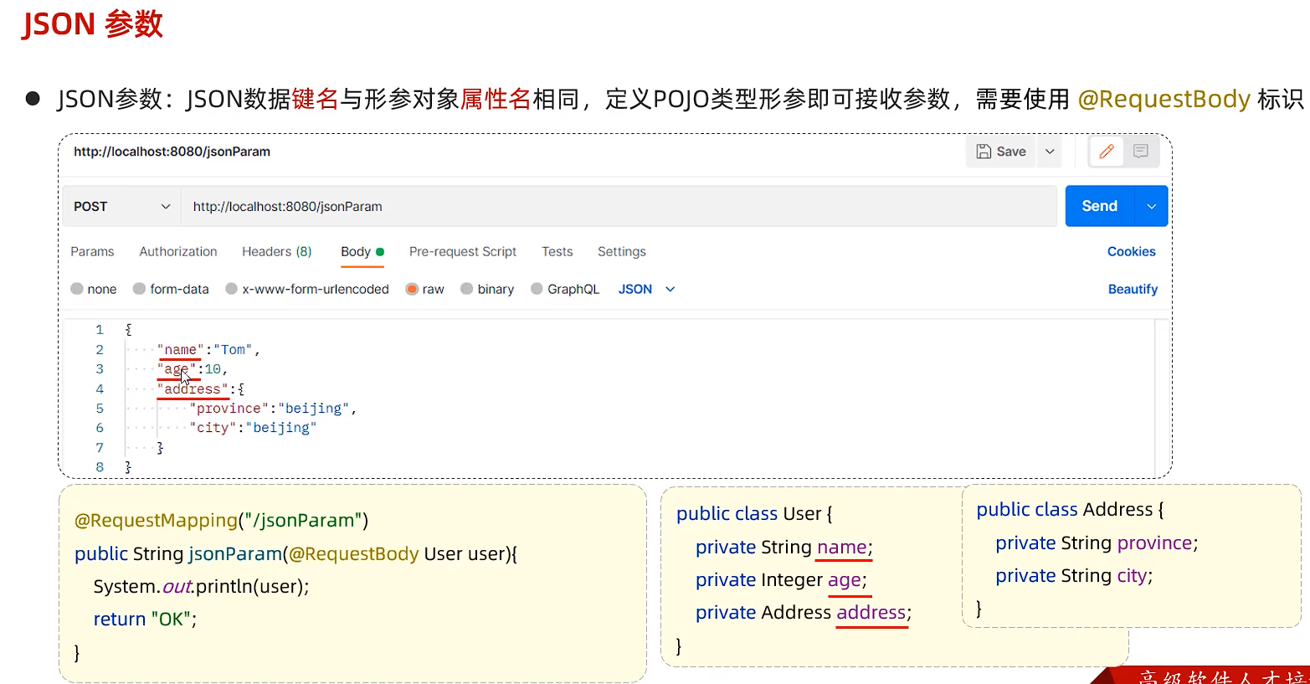Click the Beautify link
The image size is (1310, 684).
click(1133, 289)
